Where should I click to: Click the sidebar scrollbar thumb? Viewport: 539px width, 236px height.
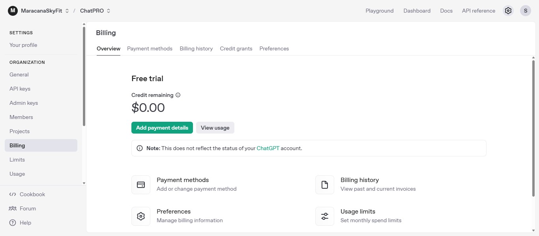pos(84,76)
